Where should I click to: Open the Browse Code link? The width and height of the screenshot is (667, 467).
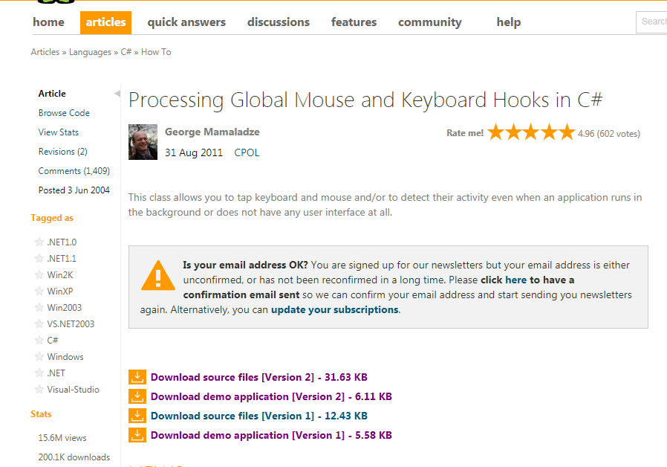click(64, 113)
